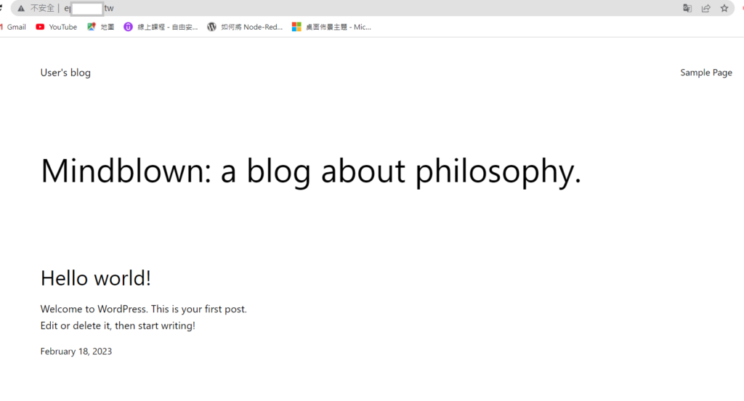Image resolution: width=744 pixels, height=401 pixels.
Task: Click the address bar URL field
Action: tap(363, 8)
